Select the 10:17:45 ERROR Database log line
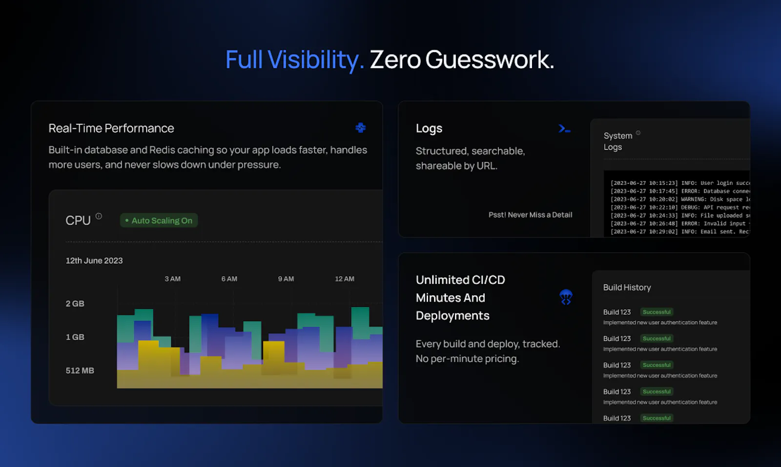Screen dimensions: 781x467 (x=680, y=191)
